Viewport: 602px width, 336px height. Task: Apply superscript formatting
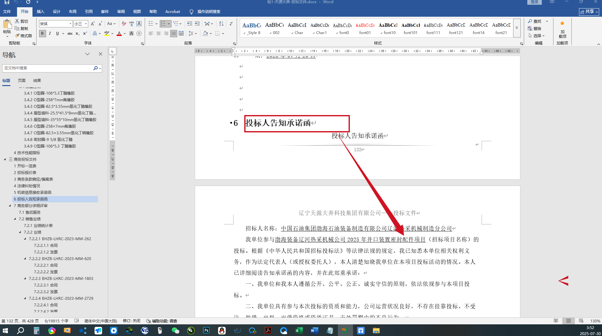point(85,33)
